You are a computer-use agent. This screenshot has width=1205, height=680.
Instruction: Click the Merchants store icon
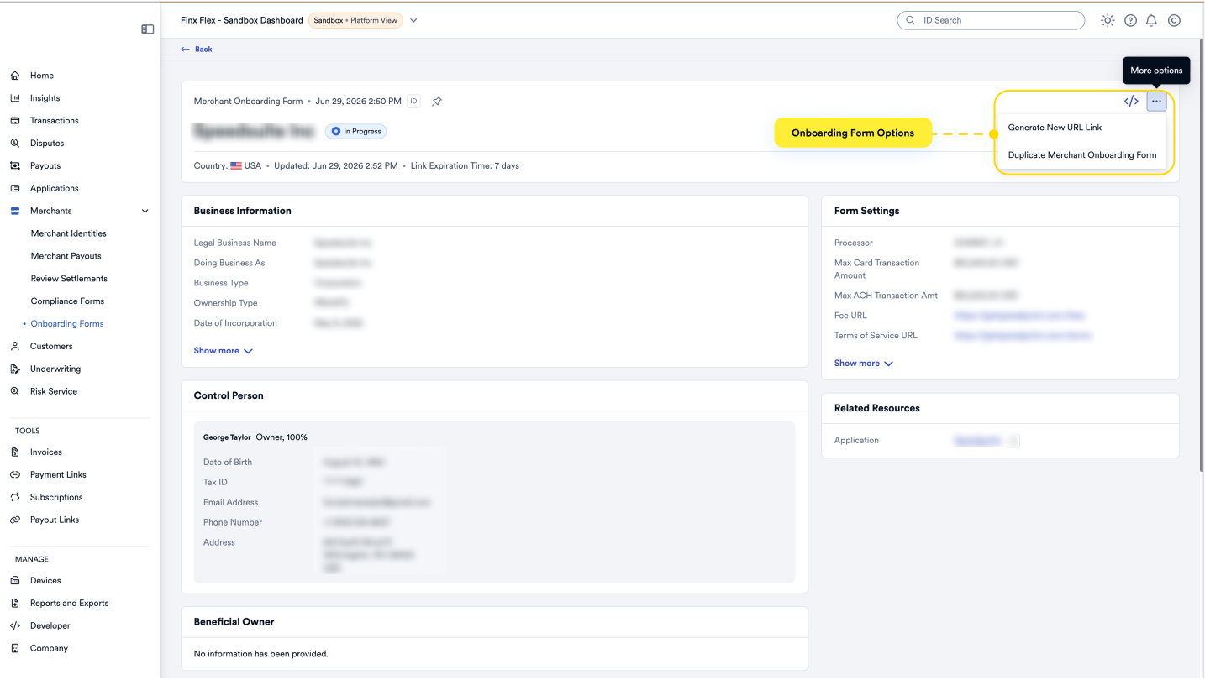click(15, 212)
